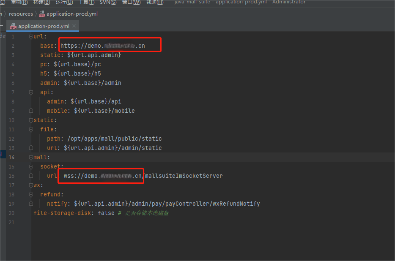Collapse the api block fold marker on line 7

tap(31, 92)
